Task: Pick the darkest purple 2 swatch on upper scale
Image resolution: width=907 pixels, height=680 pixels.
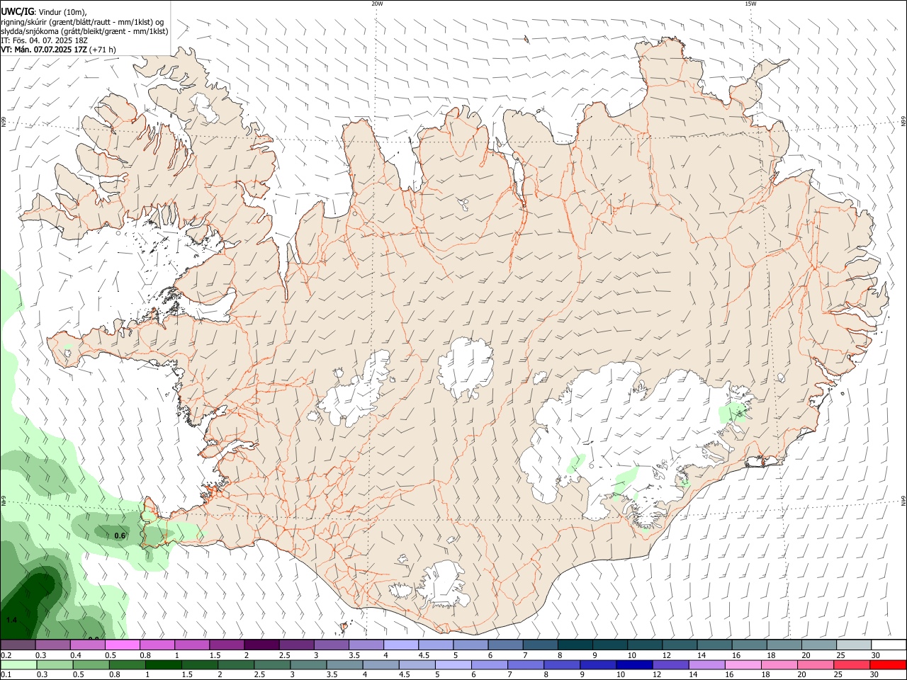Action: 261,645
